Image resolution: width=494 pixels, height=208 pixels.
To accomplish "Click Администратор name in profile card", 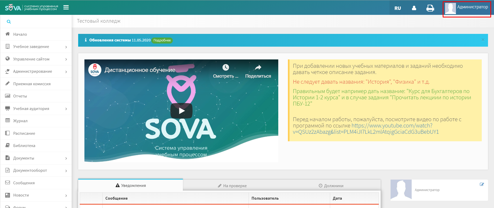I will coord(427,190).
